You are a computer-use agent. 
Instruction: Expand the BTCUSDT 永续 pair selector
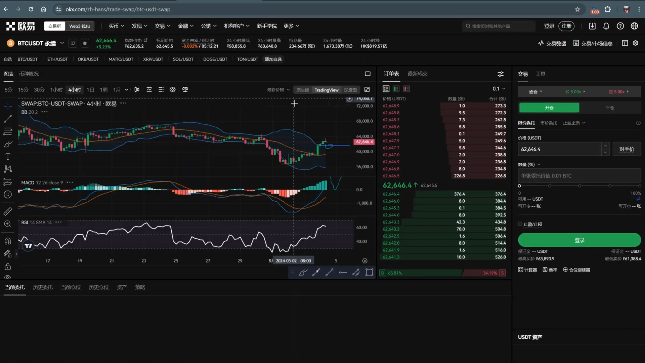62,43
